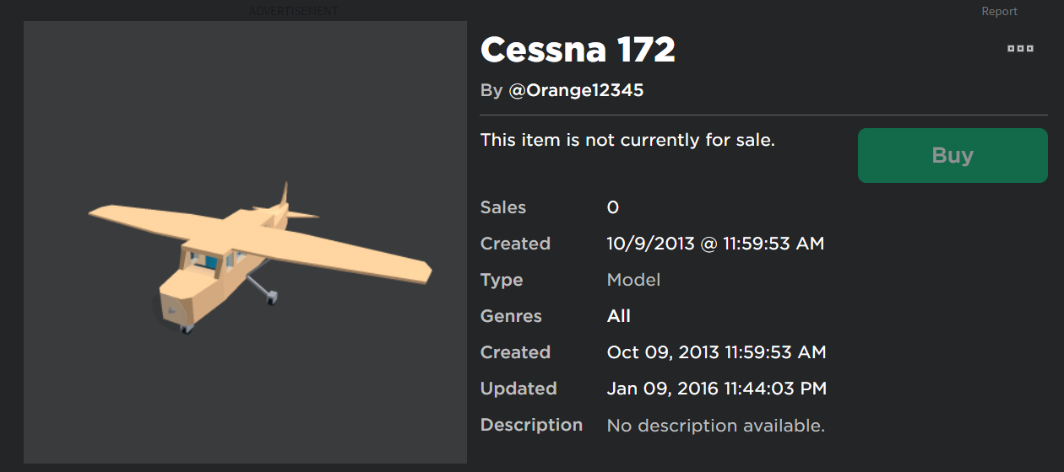1064x472 pixels.
Task: Click the Updated label
Action: 518,389
